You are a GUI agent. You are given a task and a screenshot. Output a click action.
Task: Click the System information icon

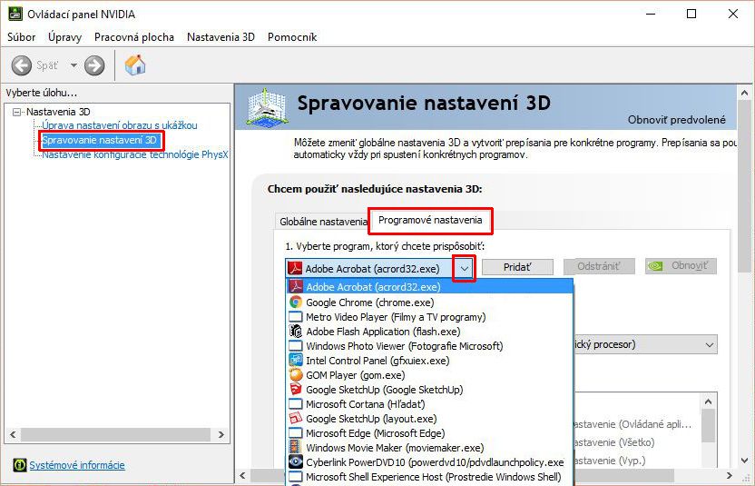[x=20, y=465]
